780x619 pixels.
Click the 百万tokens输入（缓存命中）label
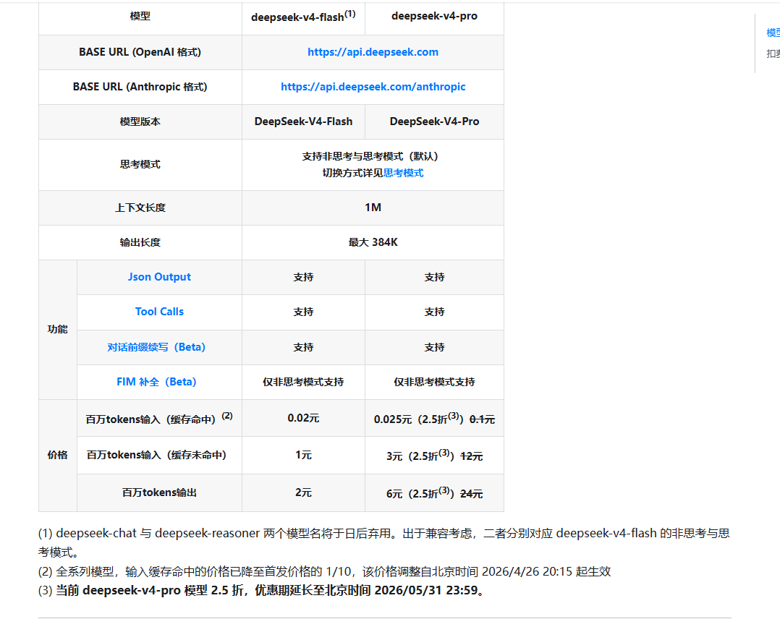[x=159, y=419]
